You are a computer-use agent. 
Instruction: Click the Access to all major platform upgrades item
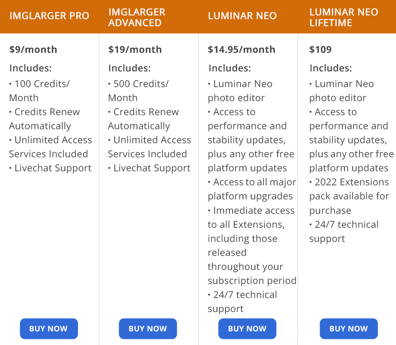click(x=252, y=189)
